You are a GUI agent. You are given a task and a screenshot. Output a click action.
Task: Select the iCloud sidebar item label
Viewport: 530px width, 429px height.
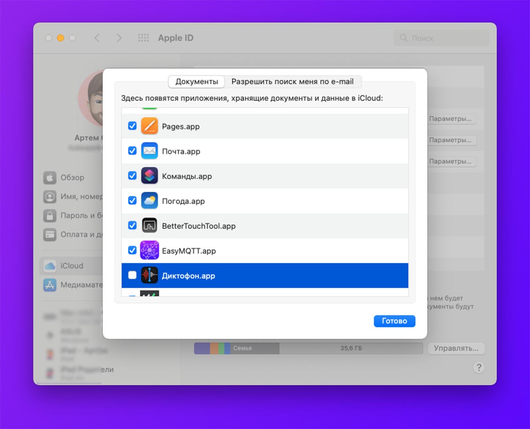click(x=72, y=266)
